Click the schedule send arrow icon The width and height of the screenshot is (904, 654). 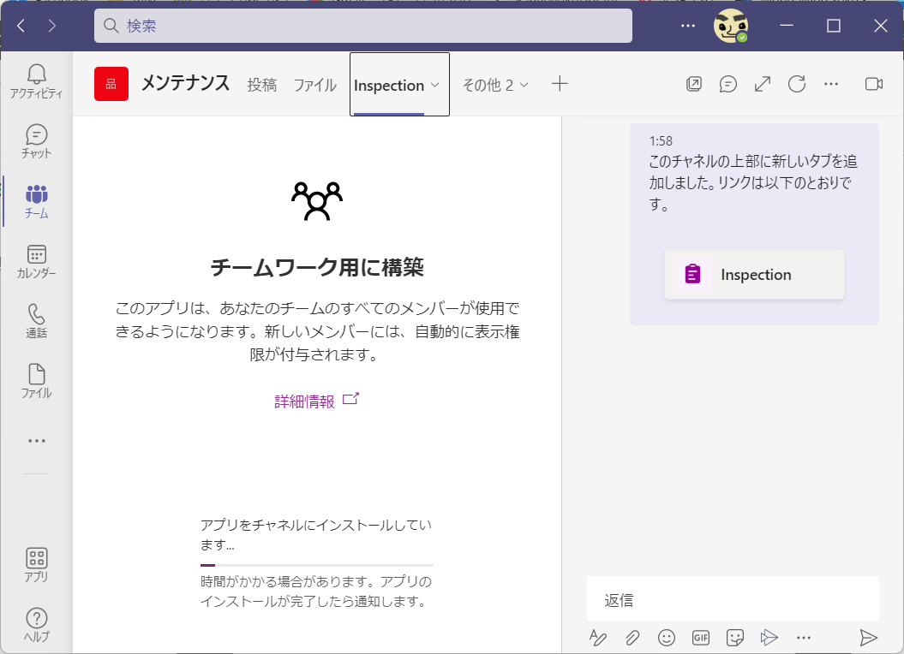pyautogui.click(x=769, y=637)
